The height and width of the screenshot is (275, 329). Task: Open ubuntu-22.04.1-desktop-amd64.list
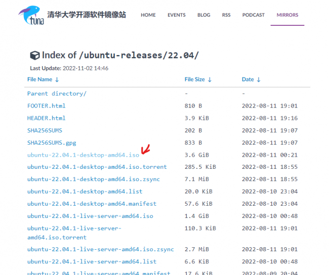click(x=85, y=192)
